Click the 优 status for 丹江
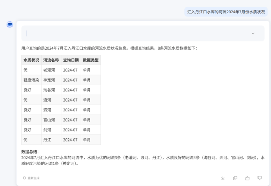 (31, 140)
